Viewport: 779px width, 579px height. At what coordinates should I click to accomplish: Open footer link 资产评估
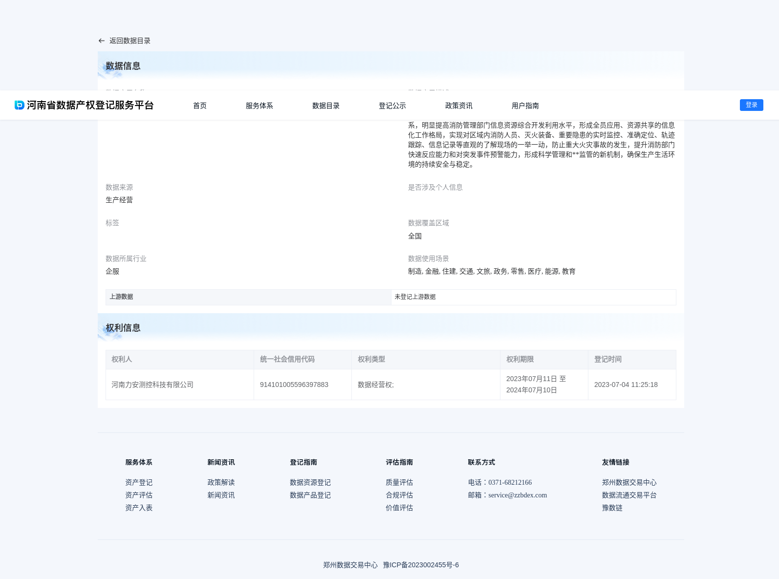(x=139, y=495)
